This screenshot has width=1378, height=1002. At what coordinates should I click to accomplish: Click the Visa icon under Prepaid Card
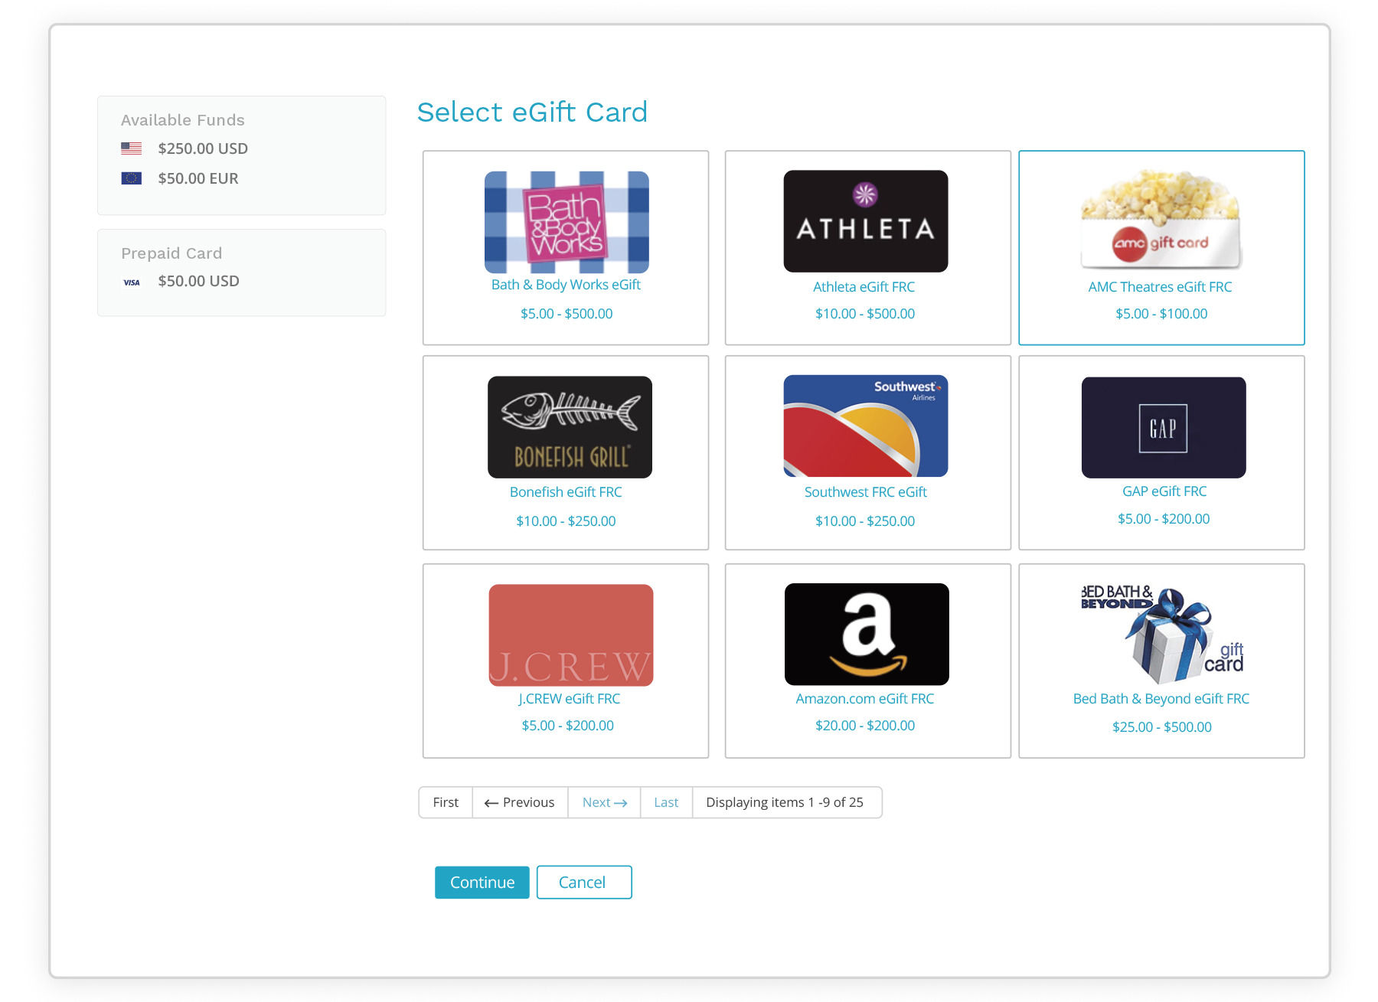(x=132, y=282)
